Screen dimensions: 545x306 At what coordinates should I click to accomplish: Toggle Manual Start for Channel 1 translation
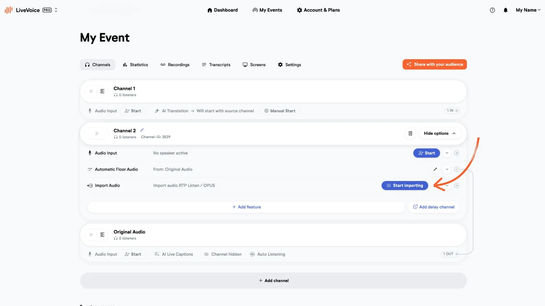click(280, 111)
